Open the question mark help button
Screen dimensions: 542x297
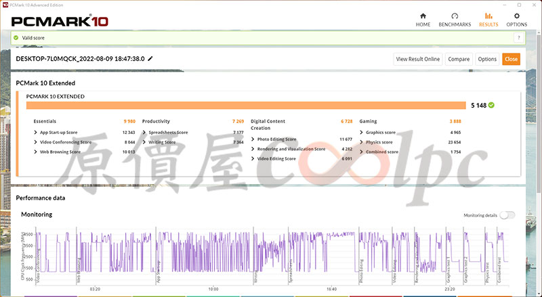pyautogui.click(x=518, y=38)
